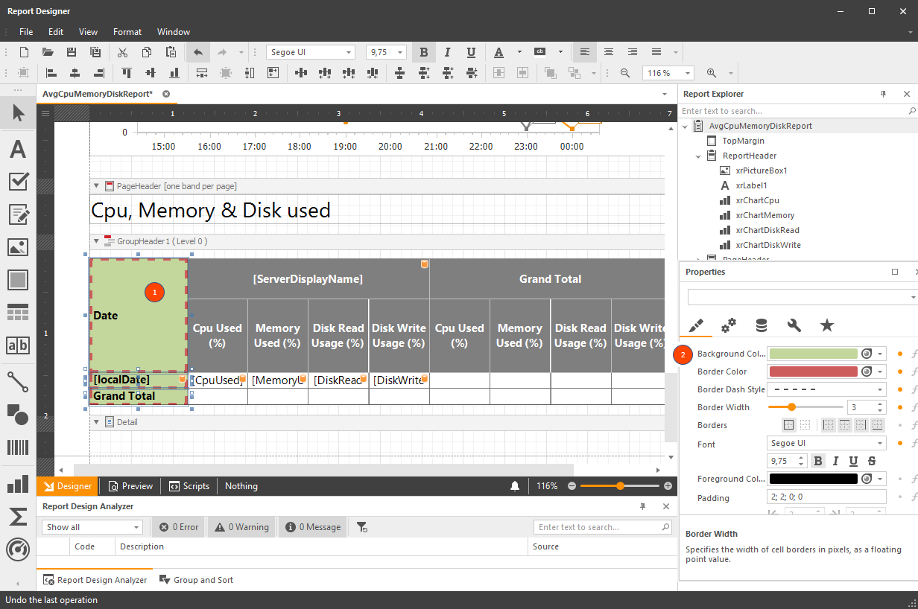Pick the Gauge control in the toolbox
The image size is (918, 609).
[x=18, y=549]
